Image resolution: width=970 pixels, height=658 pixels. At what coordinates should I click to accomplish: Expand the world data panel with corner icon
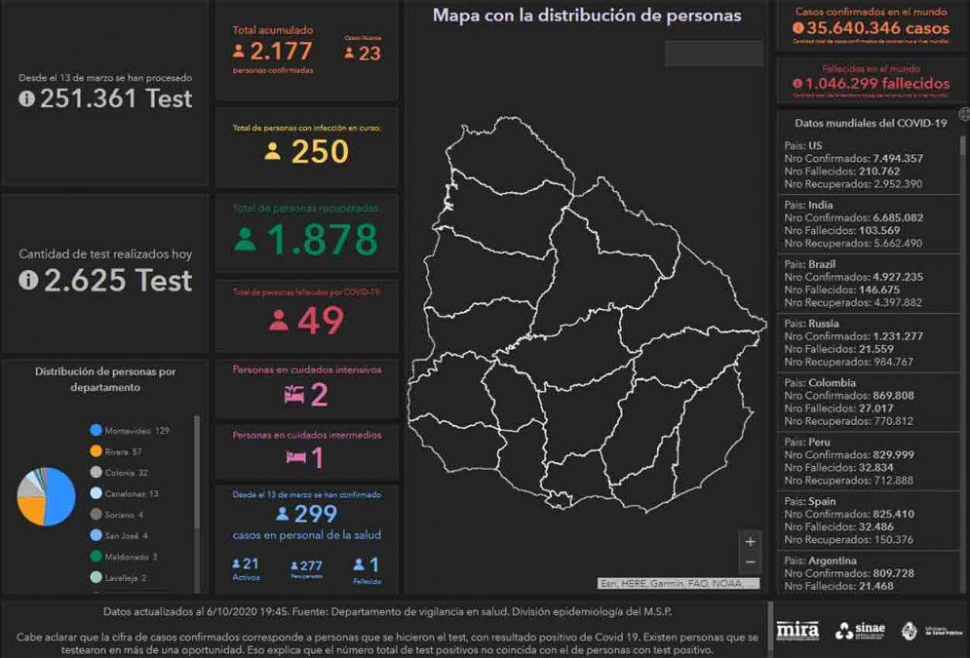(963, 115)
